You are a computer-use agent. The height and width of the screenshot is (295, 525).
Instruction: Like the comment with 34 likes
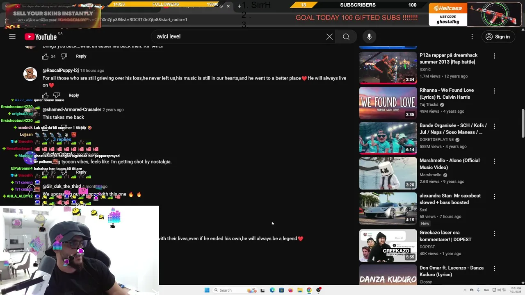coord(45,56)
